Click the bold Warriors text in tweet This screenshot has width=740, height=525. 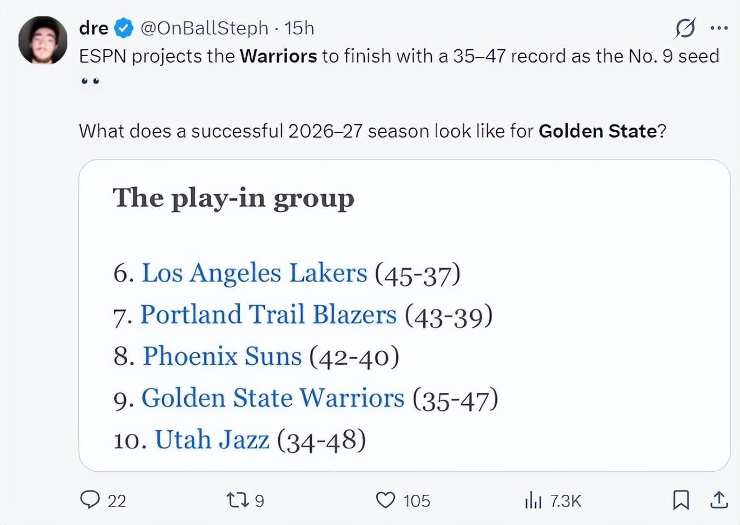278,56
